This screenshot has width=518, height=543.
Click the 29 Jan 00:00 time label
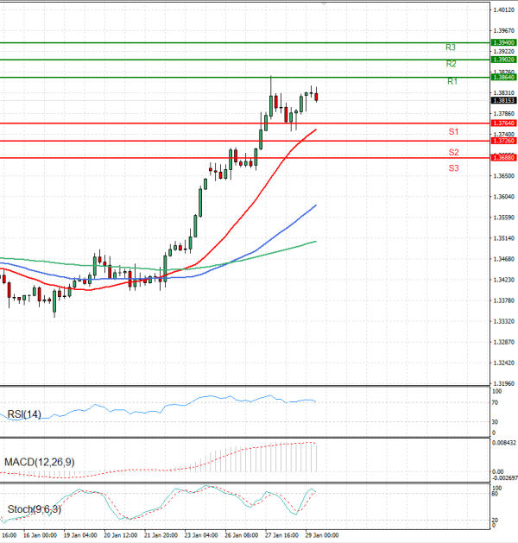320,536
